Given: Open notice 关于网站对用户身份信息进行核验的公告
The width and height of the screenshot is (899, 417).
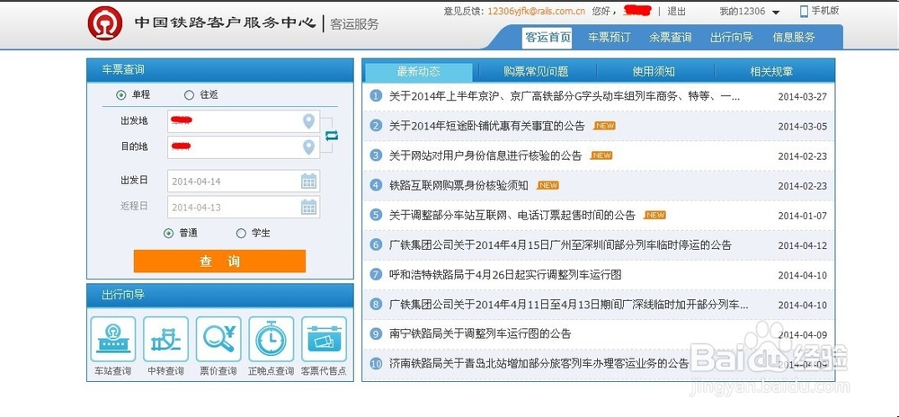Looking at the screenshot, I should click(485, 155).
